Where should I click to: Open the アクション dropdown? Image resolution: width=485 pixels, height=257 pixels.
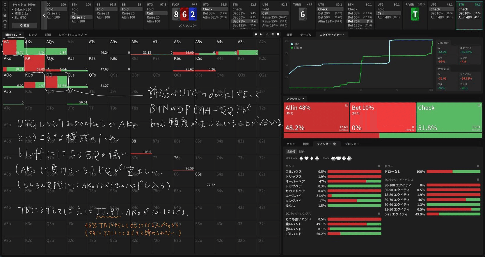pos(295,99)
